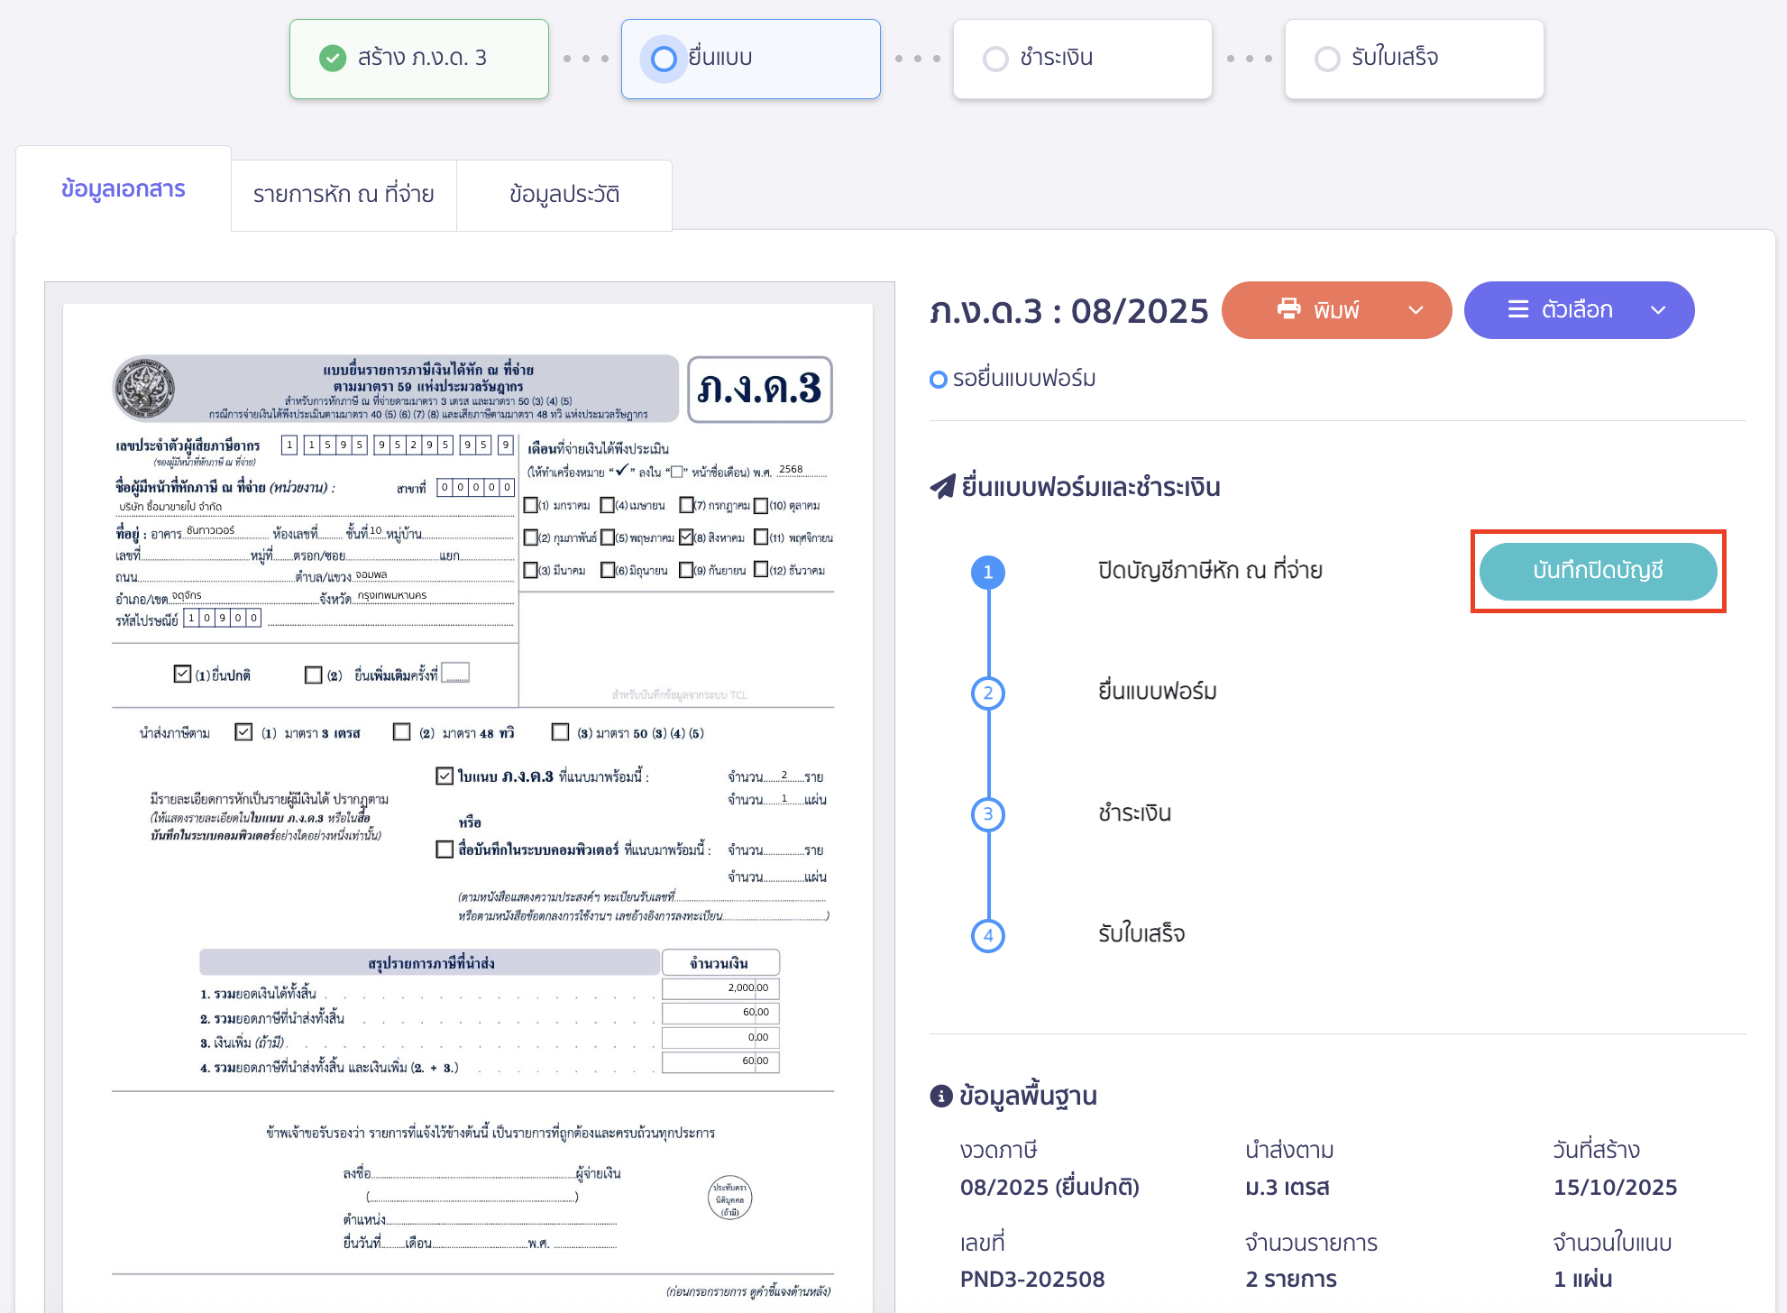1787x1313 pixels.
Task: Click step circle 2 for ยื่นแบบฟอร์ม
Action: pyautogui.click(x=989, y=693)
